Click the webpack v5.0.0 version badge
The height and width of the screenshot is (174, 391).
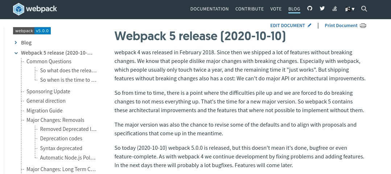tap(32, 31)
